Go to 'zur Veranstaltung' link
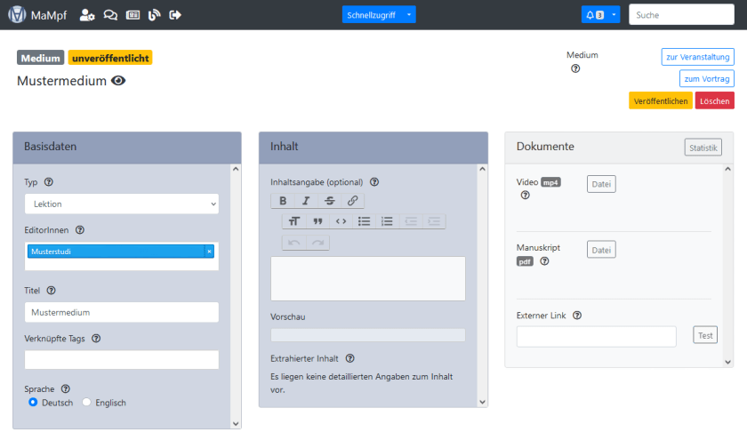 coord(697,57)
